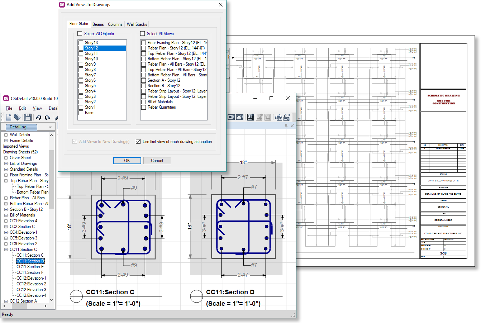Toggle the Select All Objects checkbox
The image size is (481, 323).
(80, 34)
